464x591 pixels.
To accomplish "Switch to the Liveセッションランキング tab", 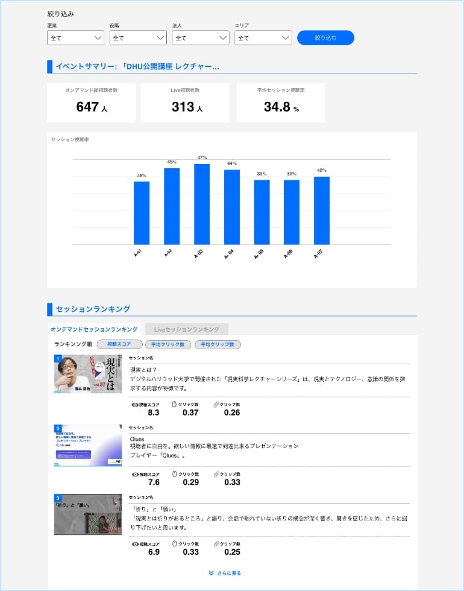I will tap(186, 329).
